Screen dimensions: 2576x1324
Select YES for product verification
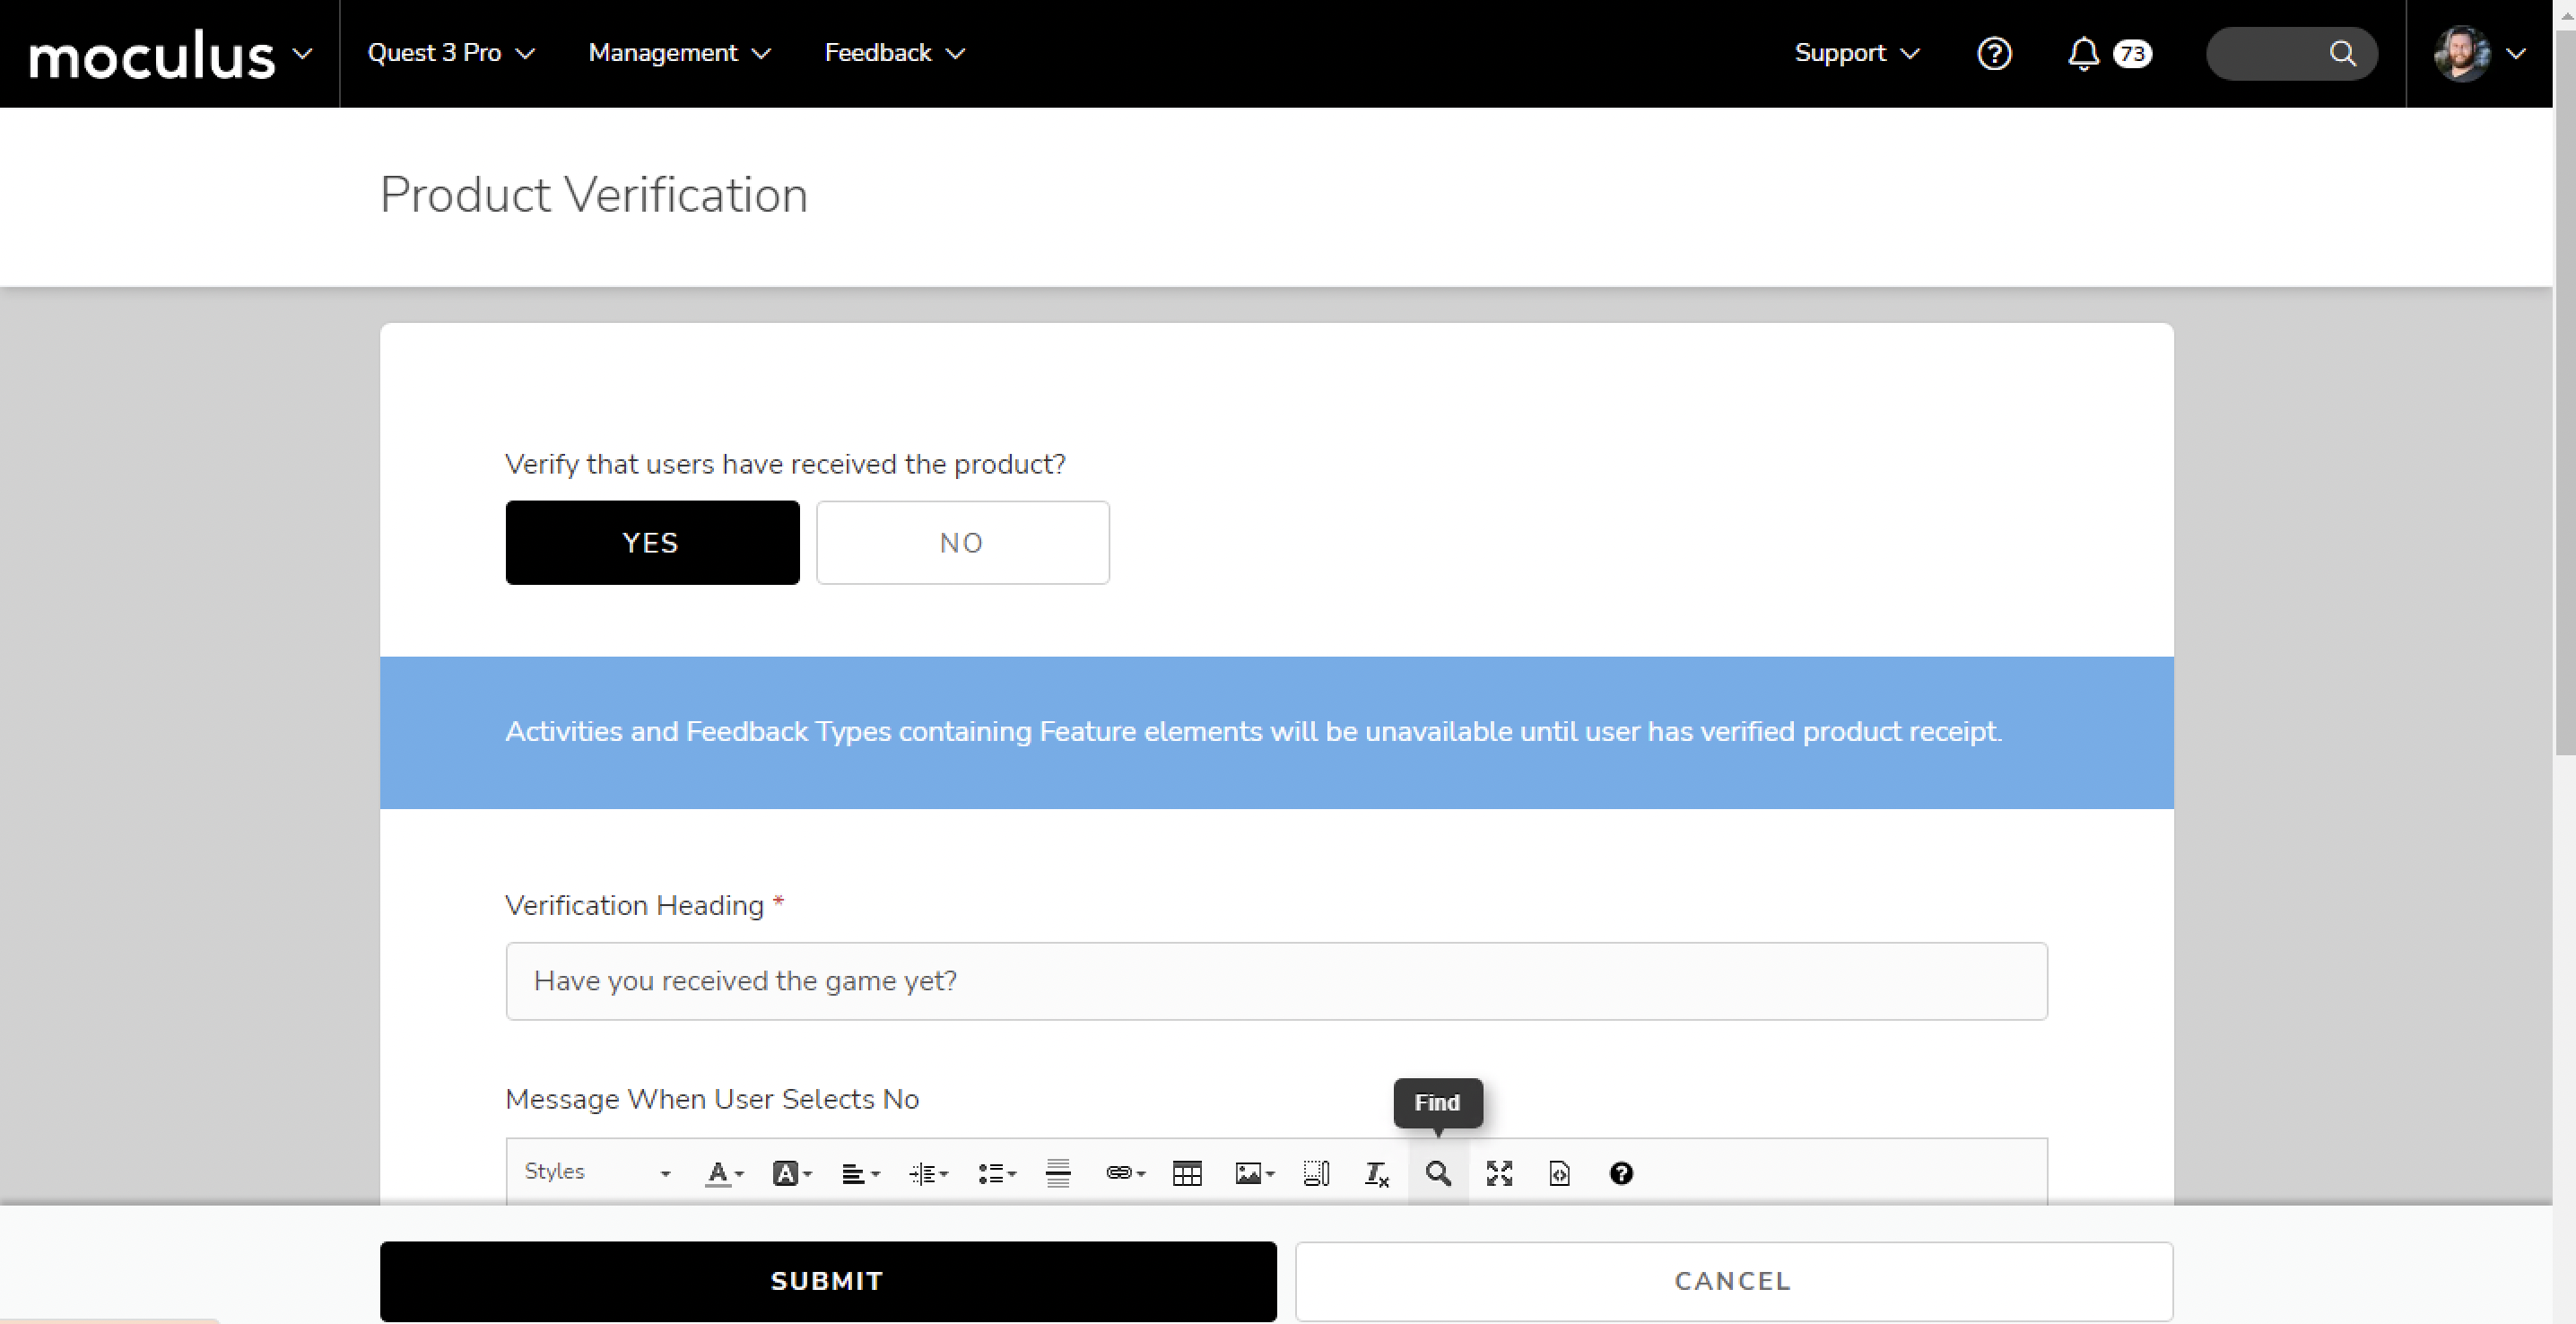point(652,542)
